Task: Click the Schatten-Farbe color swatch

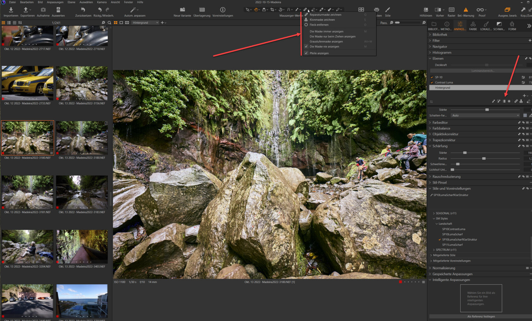Action: tap(525, 115)
